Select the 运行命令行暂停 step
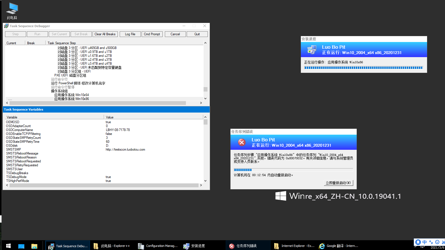The image size is (445, 250). click(63, 87)
